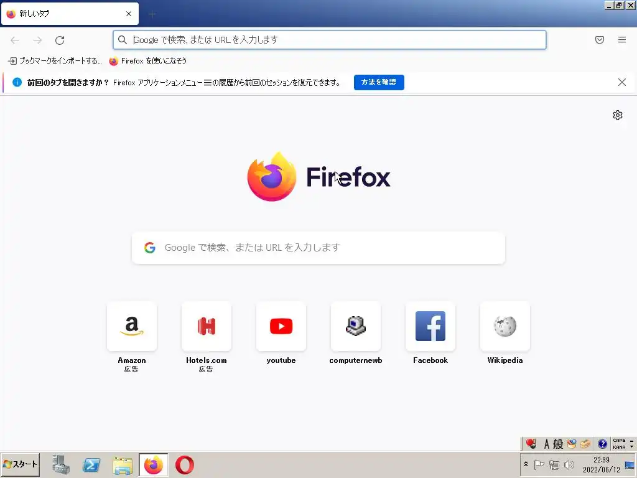Screen dimensions: 637x478
Task: Open the language bar help icon
Action: pos(602,444)
